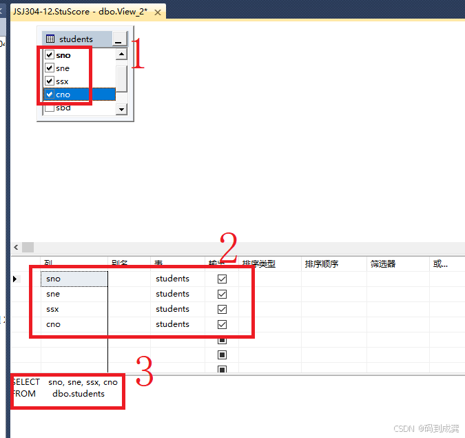Click the students table grid icon
The image size is (465, 438).
50,39
